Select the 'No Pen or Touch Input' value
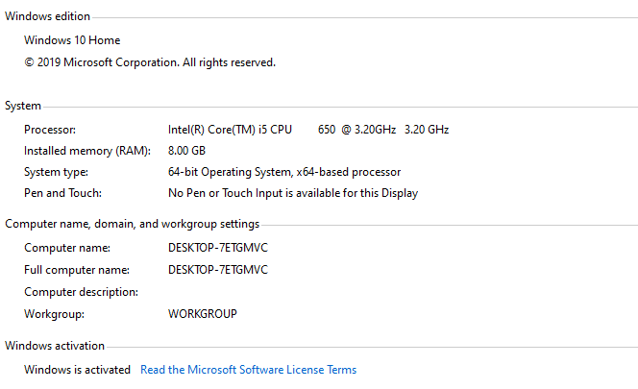 293,193
